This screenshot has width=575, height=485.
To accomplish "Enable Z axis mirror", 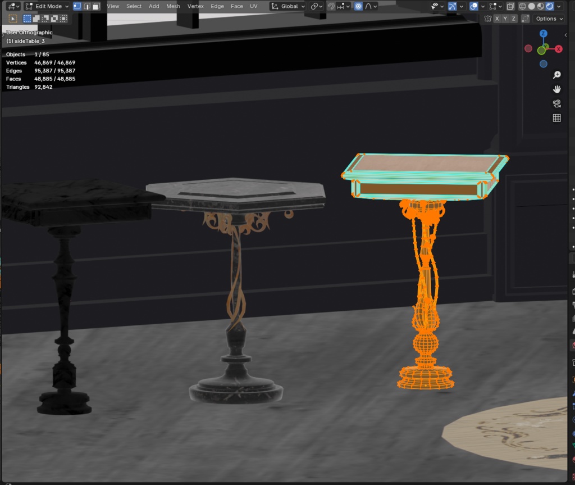I will tap(514, 19).
